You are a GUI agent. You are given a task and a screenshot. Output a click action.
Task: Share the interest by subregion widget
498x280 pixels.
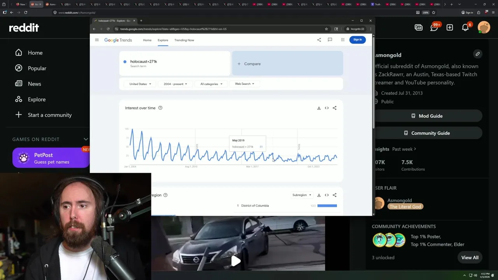[335, 195]
